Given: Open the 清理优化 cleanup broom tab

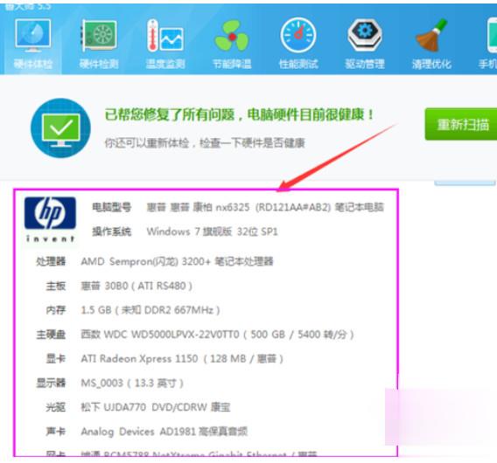Looking at the screenshot, I should click(431, 44).
